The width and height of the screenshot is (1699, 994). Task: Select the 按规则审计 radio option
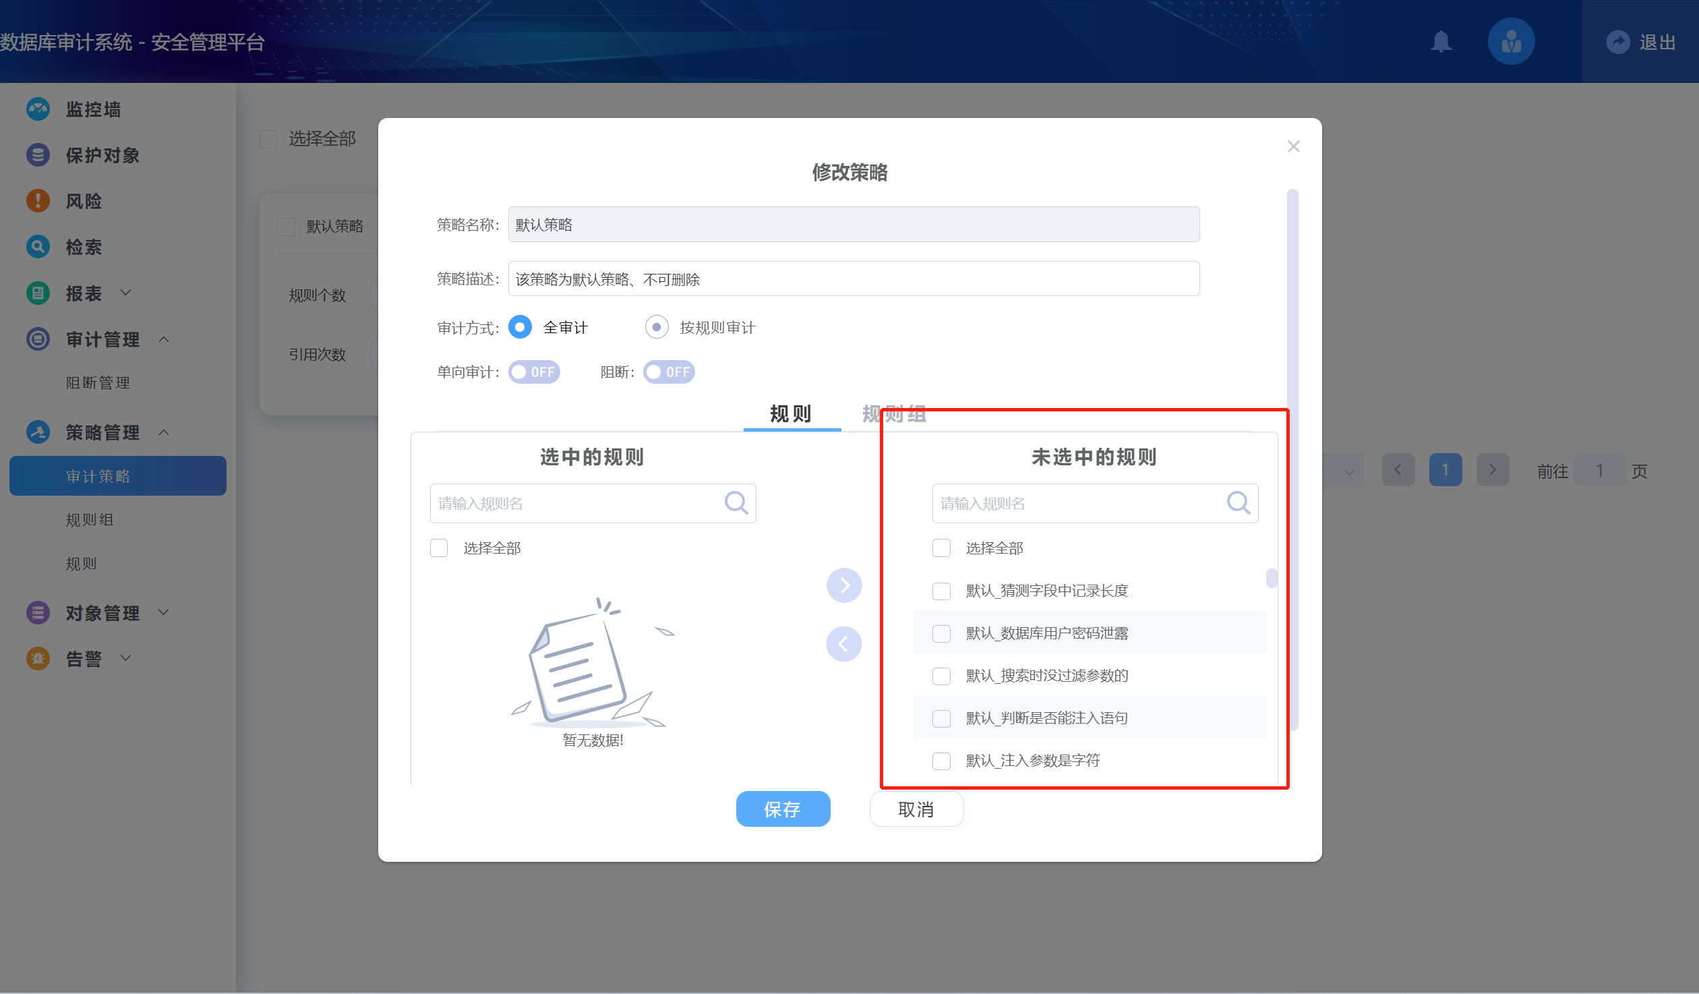point(657,328)
